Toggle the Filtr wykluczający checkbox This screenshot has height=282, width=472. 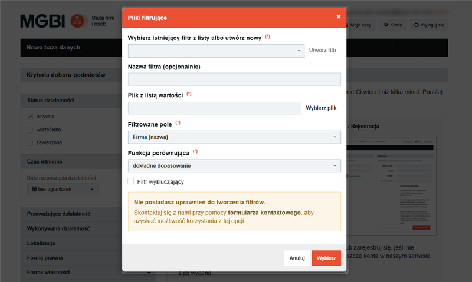(x=131, y=181)
